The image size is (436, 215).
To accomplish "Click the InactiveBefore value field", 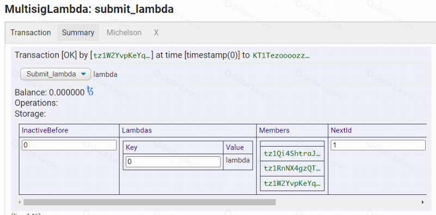I will pos(69,145).
